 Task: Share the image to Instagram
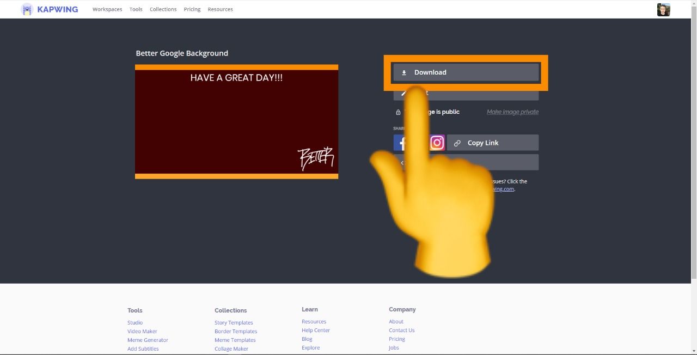(437, 142)
